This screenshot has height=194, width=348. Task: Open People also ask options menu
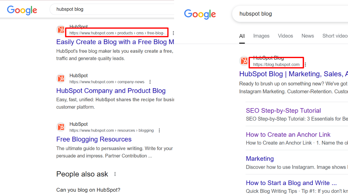[x=115, y=174]
